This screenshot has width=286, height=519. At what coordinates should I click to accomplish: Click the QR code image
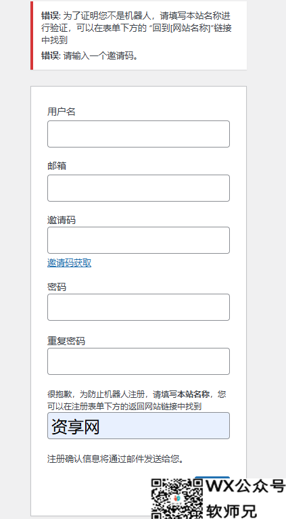[177, 499]
